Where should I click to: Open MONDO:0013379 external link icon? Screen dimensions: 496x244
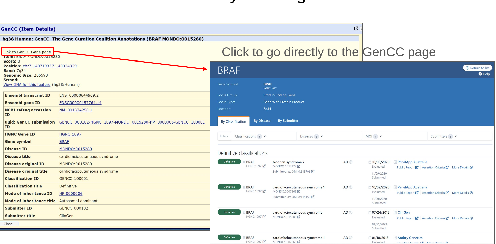point(299,166)
